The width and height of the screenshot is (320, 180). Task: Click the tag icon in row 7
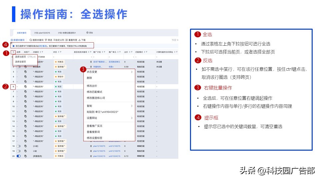[26, 91]
